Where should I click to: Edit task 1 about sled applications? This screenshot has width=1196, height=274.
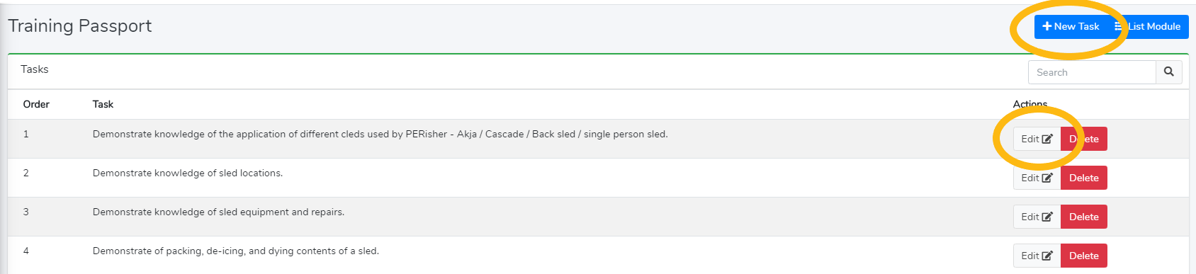click(1037, 139)
